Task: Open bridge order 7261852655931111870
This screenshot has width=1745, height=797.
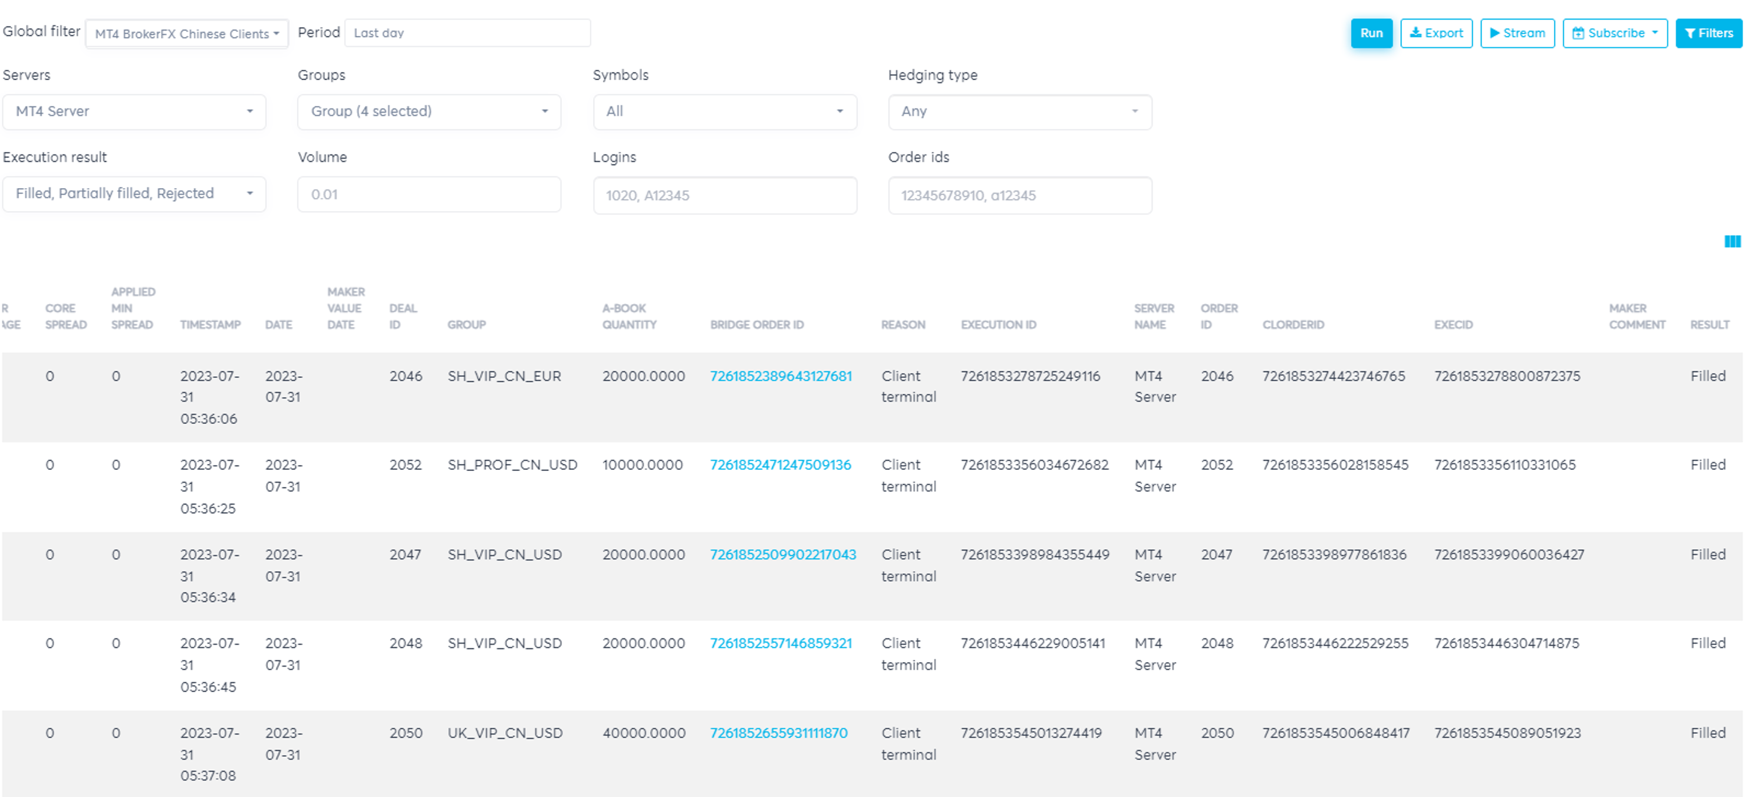Action: (778, 733)
